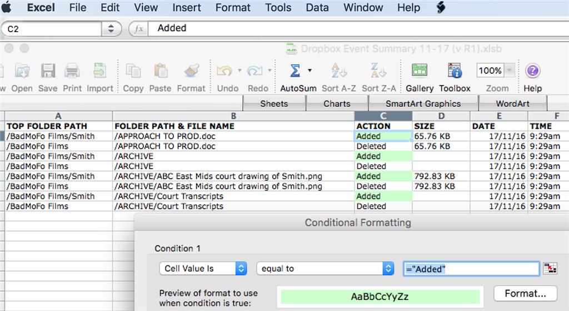Click the TIME header cell
This screenshot has width=569, height=311.
(548, 126)
